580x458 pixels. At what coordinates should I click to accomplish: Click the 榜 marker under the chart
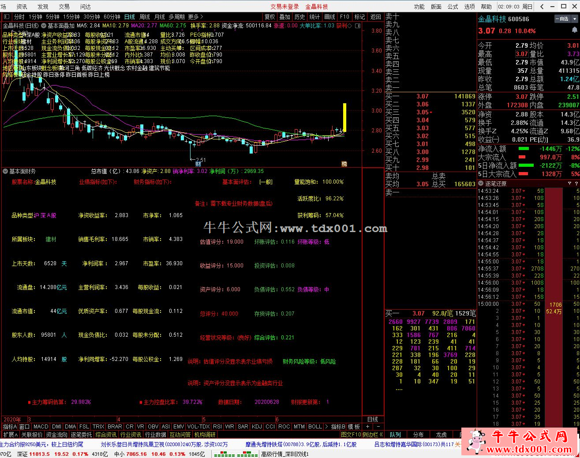[344, 164]
